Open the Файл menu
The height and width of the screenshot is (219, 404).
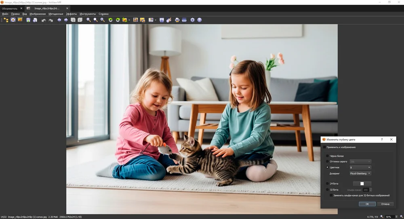(x=5, y=14)
